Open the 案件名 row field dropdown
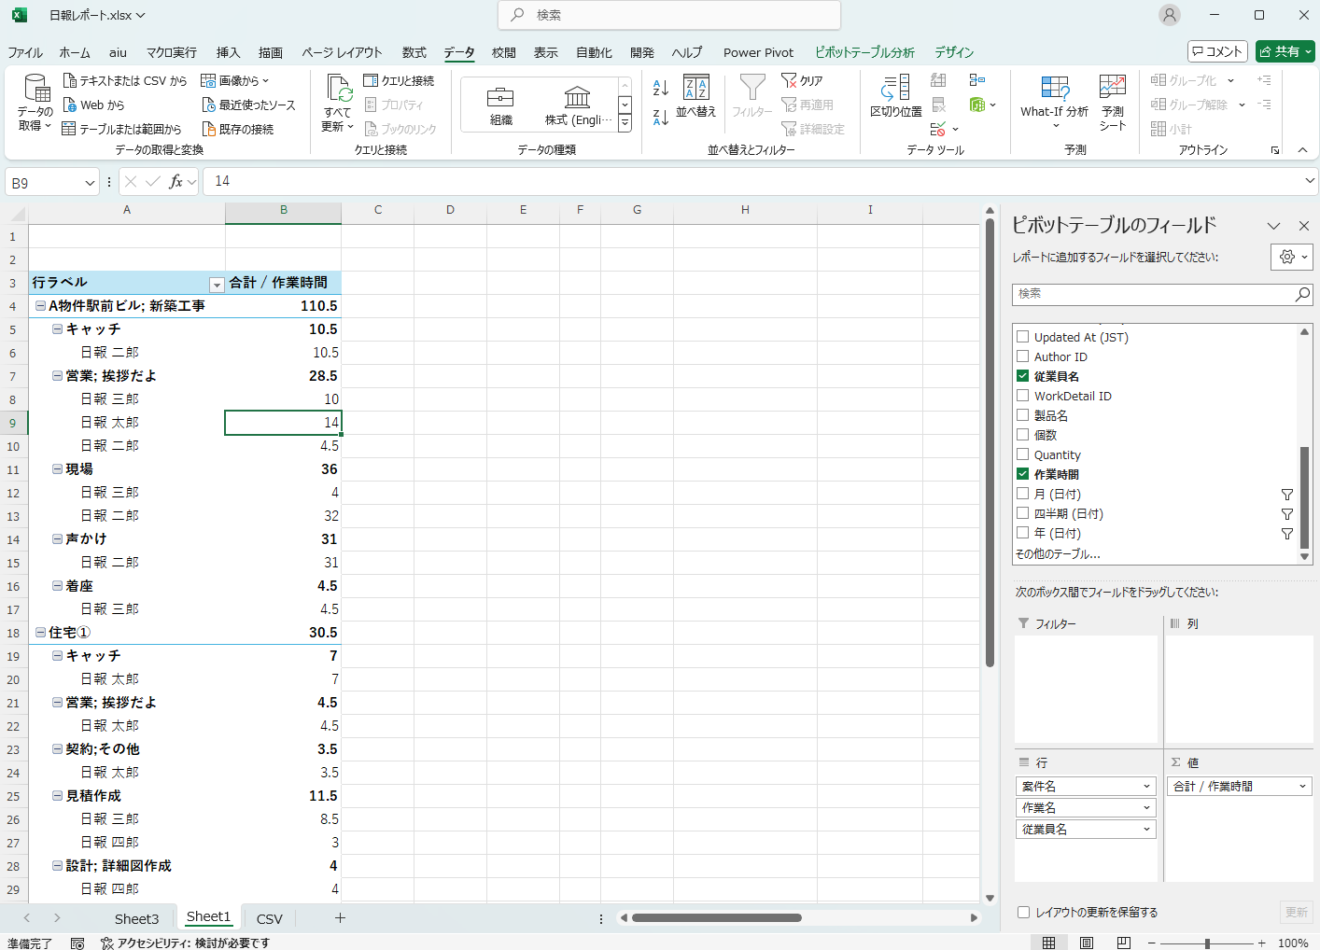This screenshot has height=950, width=1320. coord(1147,787)
